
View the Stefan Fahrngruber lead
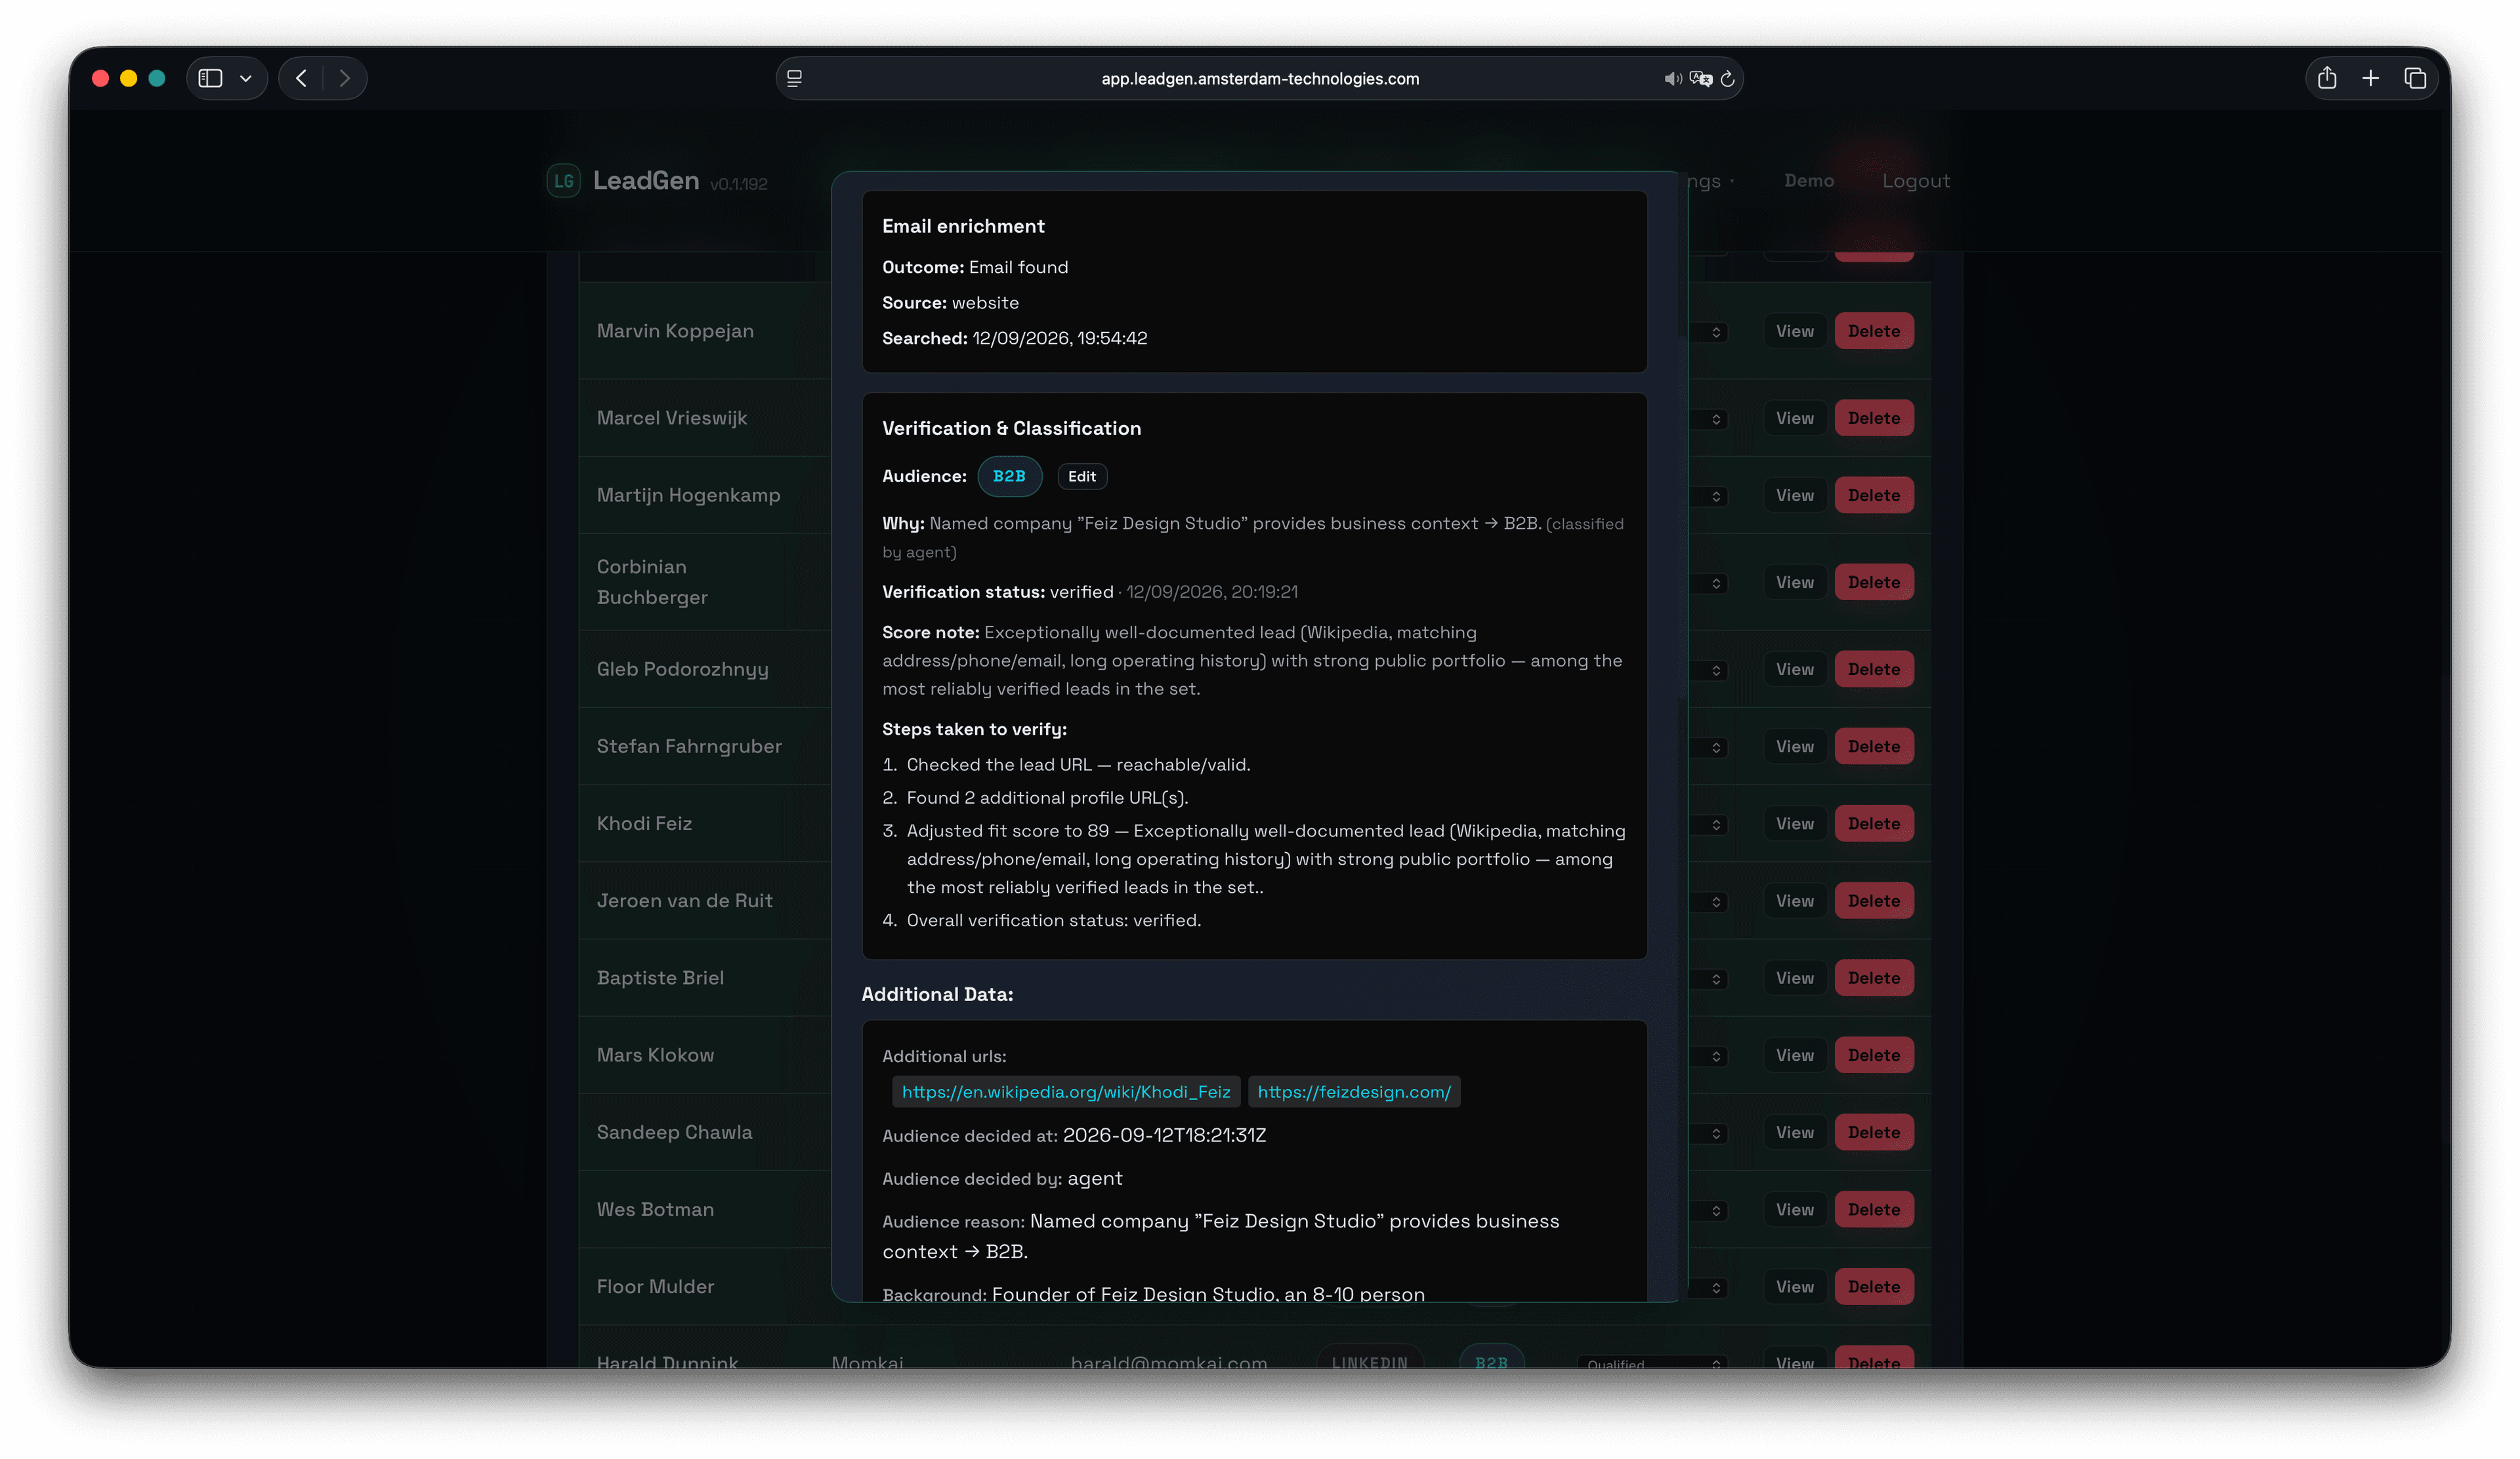[1795, 747]
